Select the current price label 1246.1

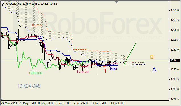click(x=175, y=61)
